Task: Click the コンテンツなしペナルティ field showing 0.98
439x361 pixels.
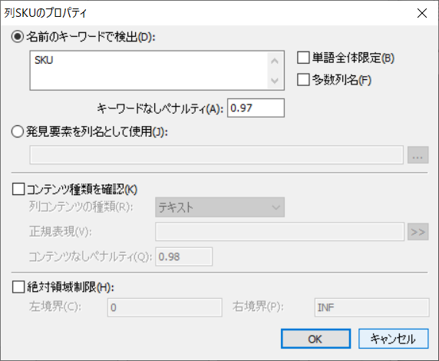Action: pyautogui.click(x=184, y=257)
